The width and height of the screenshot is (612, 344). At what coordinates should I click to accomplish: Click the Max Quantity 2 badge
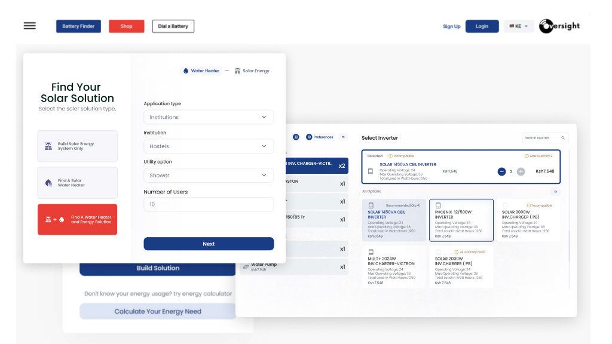click(538, 156)
